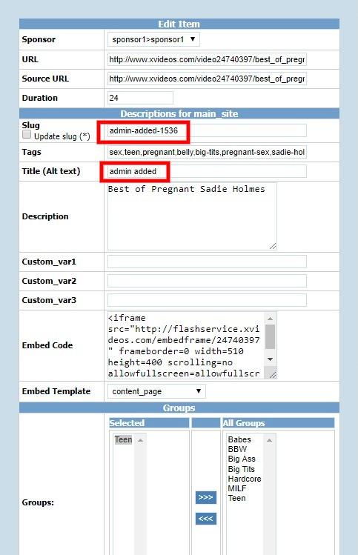
Task: Click All Groups list scroll up arrow
Action: (269, 440)
